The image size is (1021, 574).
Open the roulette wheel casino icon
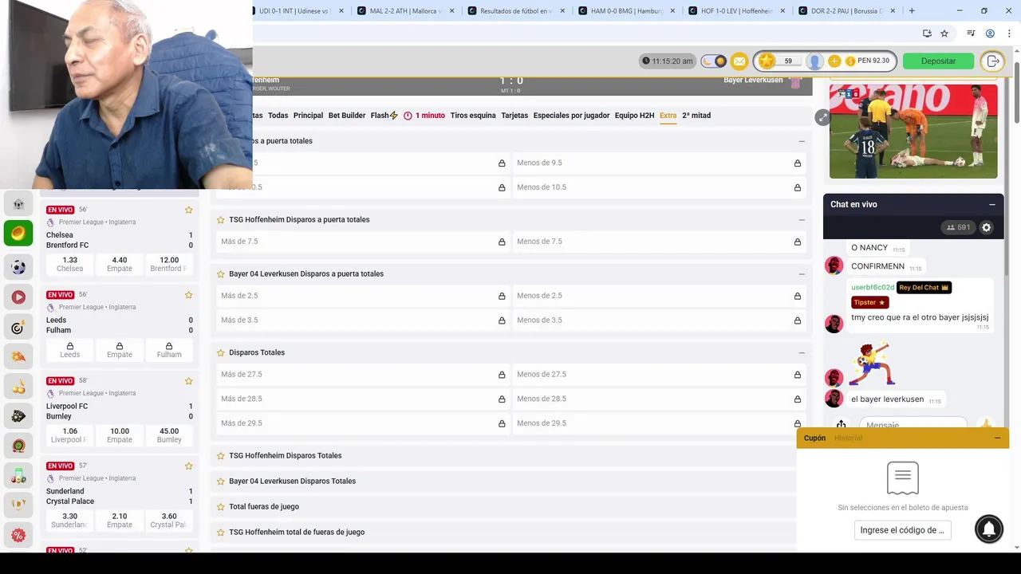point(18,446)
